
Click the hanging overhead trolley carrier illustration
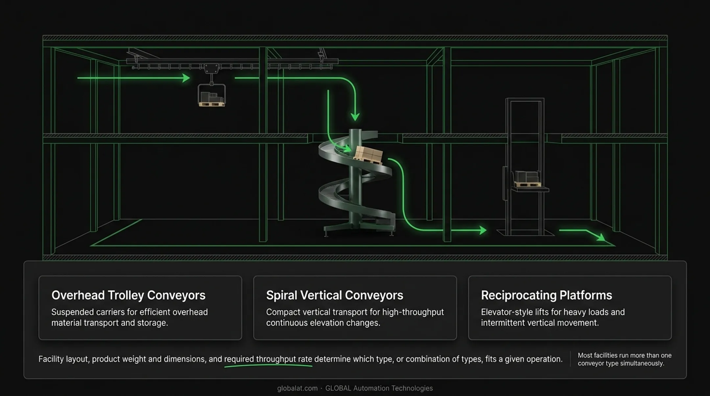coord(212,85)
